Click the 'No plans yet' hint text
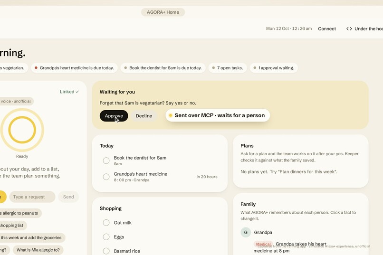383x255 pixels. 288,171
